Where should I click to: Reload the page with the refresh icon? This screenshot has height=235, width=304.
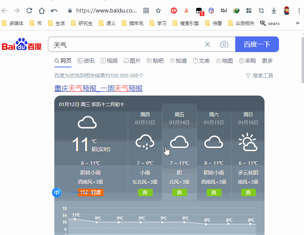click(29, 11)
